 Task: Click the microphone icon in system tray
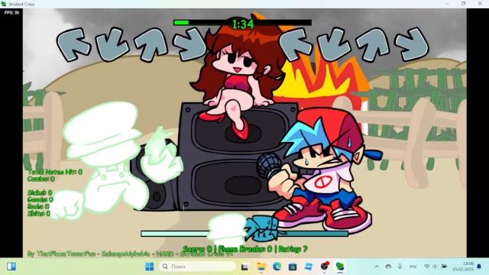point(400,267)
